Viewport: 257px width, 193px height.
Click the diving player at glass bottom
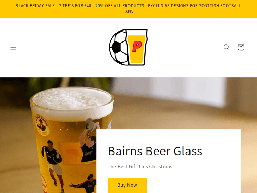(83, 184)
